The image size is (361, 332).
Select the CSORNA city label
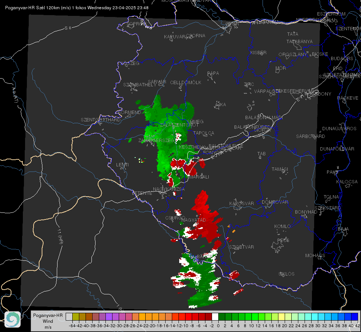point(196,36)
